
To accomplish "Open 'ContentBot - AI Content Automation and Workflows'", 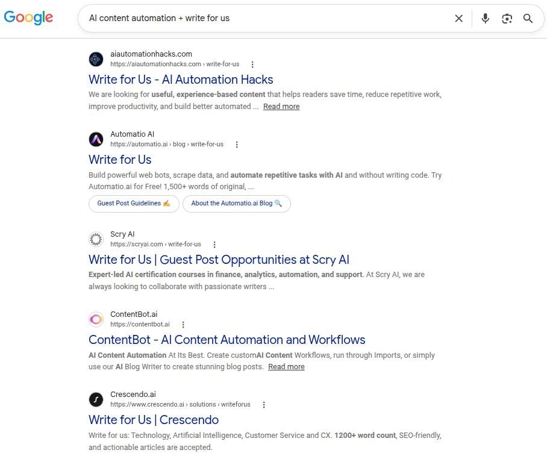I will 227,340.
